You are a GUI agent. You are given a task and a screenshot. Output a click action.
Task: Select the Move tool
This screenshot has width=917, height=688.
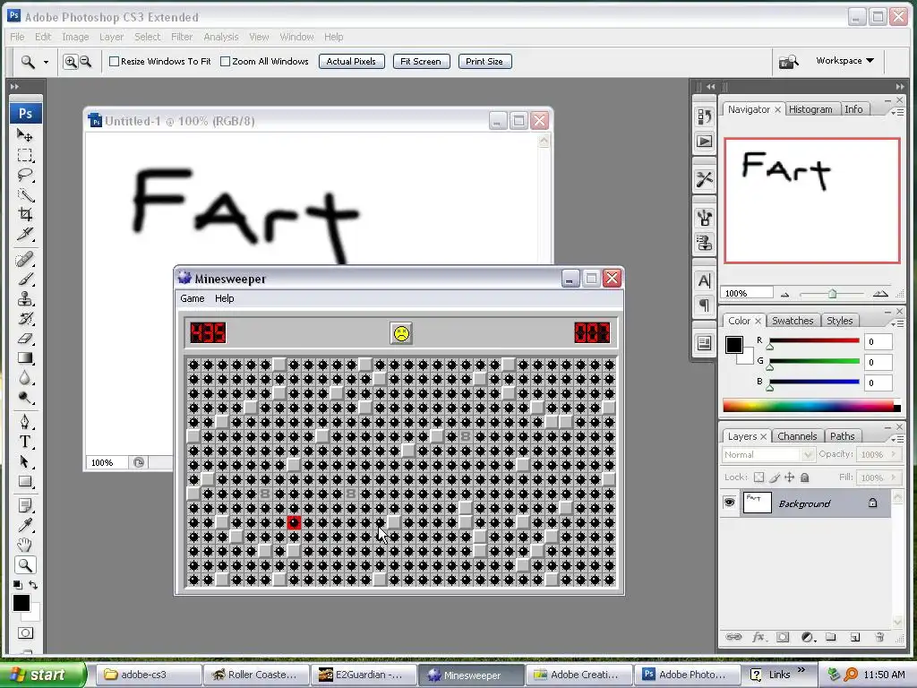tap(24, 136)
